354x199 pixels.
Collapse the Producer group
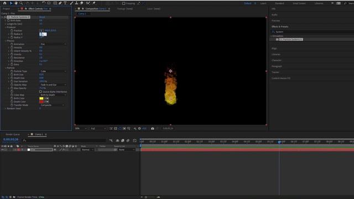tap(6, 27)
